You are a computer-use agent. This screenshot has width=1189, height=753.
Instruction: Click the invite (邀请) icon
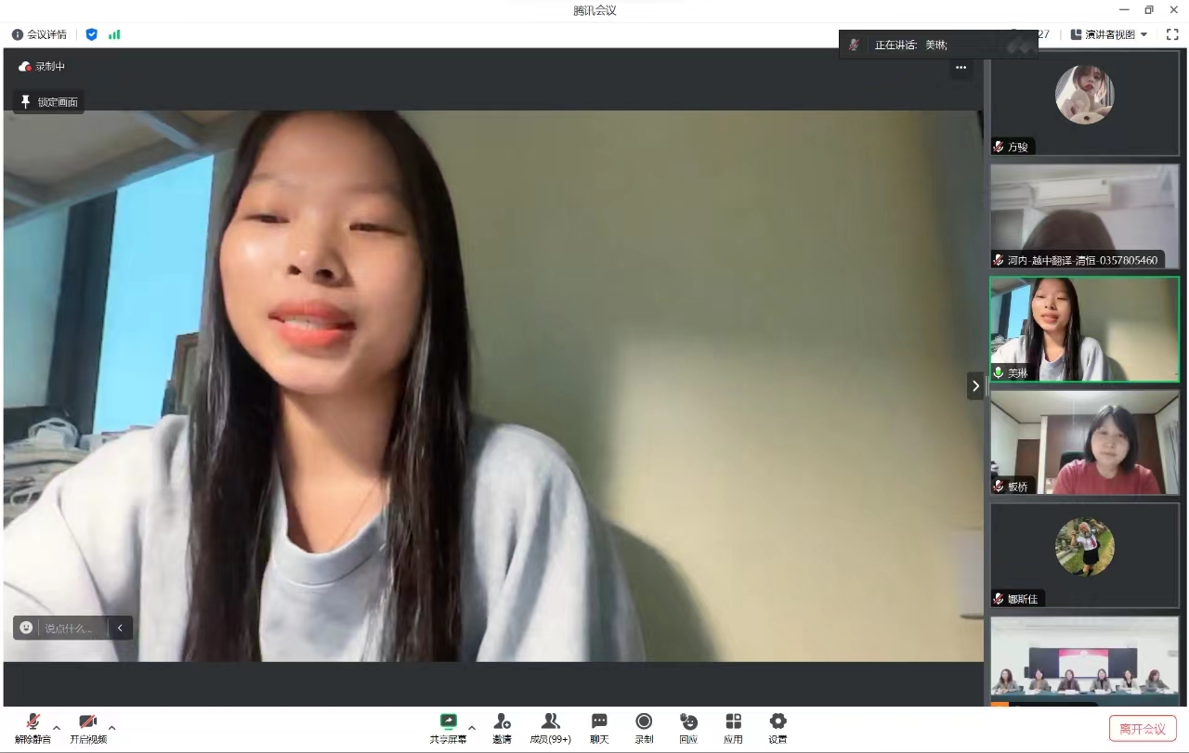[502, 727]
